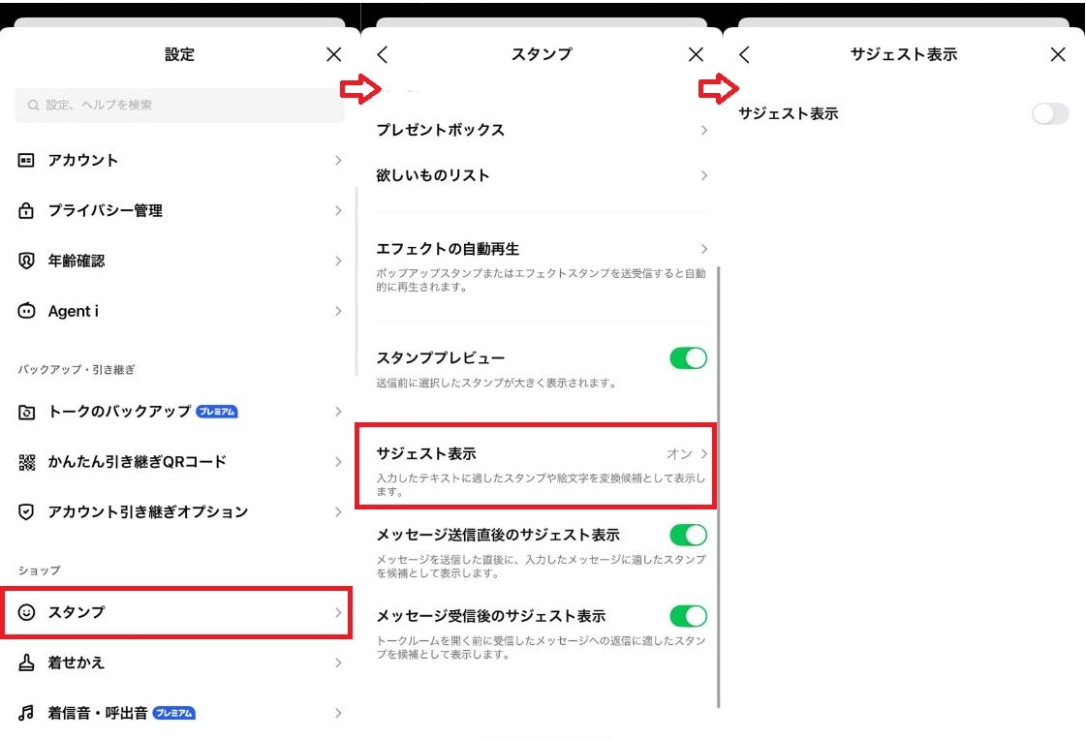This screenshot has width=1086, height=740.
Task: Expand 着せかえ row chevron
Action: [338, 663]
